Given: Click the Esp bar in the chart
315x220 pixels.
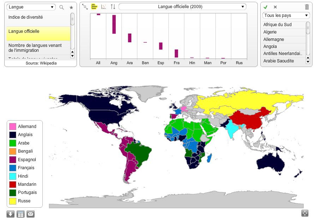Looking at the screenshot, I should [161, 46].
